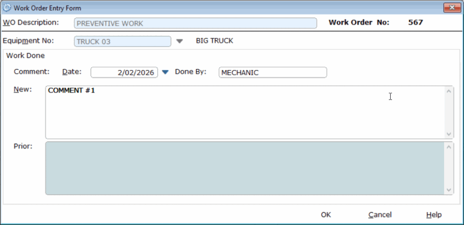Image resolution: width=464 pixels, height=225 pixels.
Task: Confirm the work order with OK
Action: (x=326, y=215)
